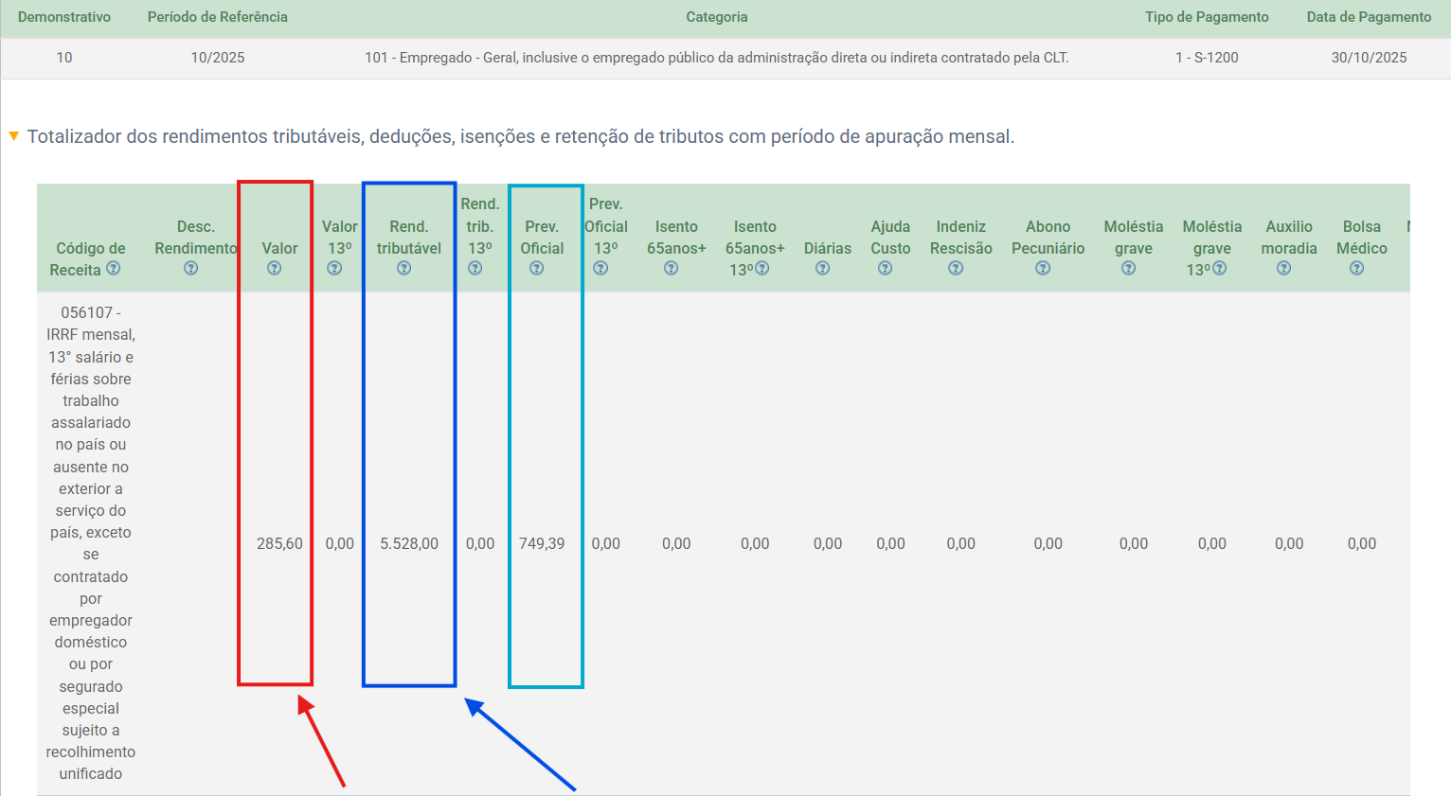Click the Diárias header label
Screen dimensions: 1451x796
pos(828,248)
